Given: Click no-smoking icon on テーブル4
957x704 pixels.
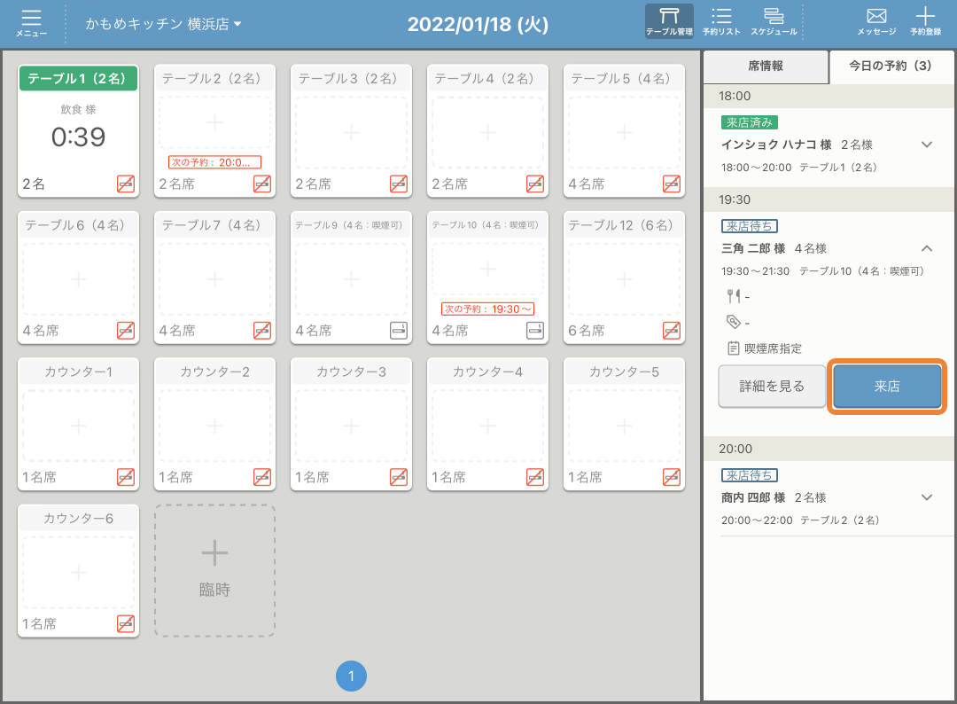Looking at the screenshot, I should 534,184.
